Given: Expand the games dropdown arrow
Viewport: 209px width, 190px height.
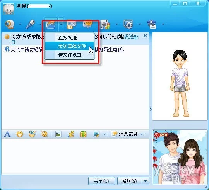Looking at the screenshot, I should click(116, 24).
